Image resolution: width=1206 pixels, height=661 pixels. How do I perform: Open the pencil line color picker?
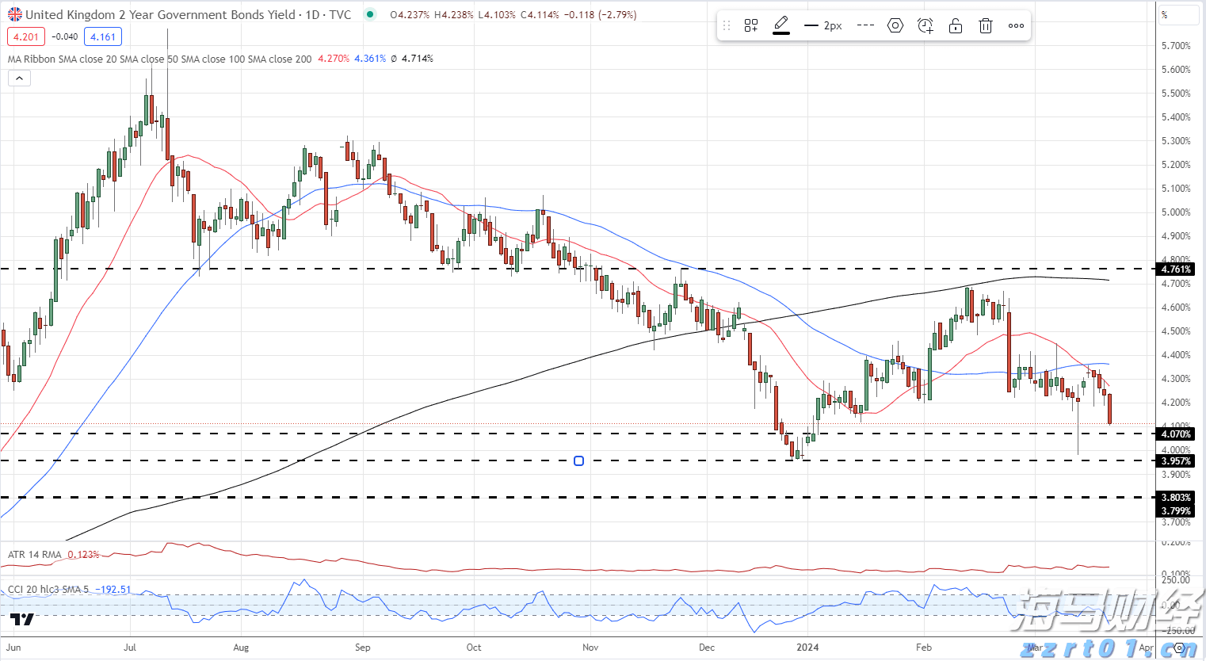click(x=781, y=25)
